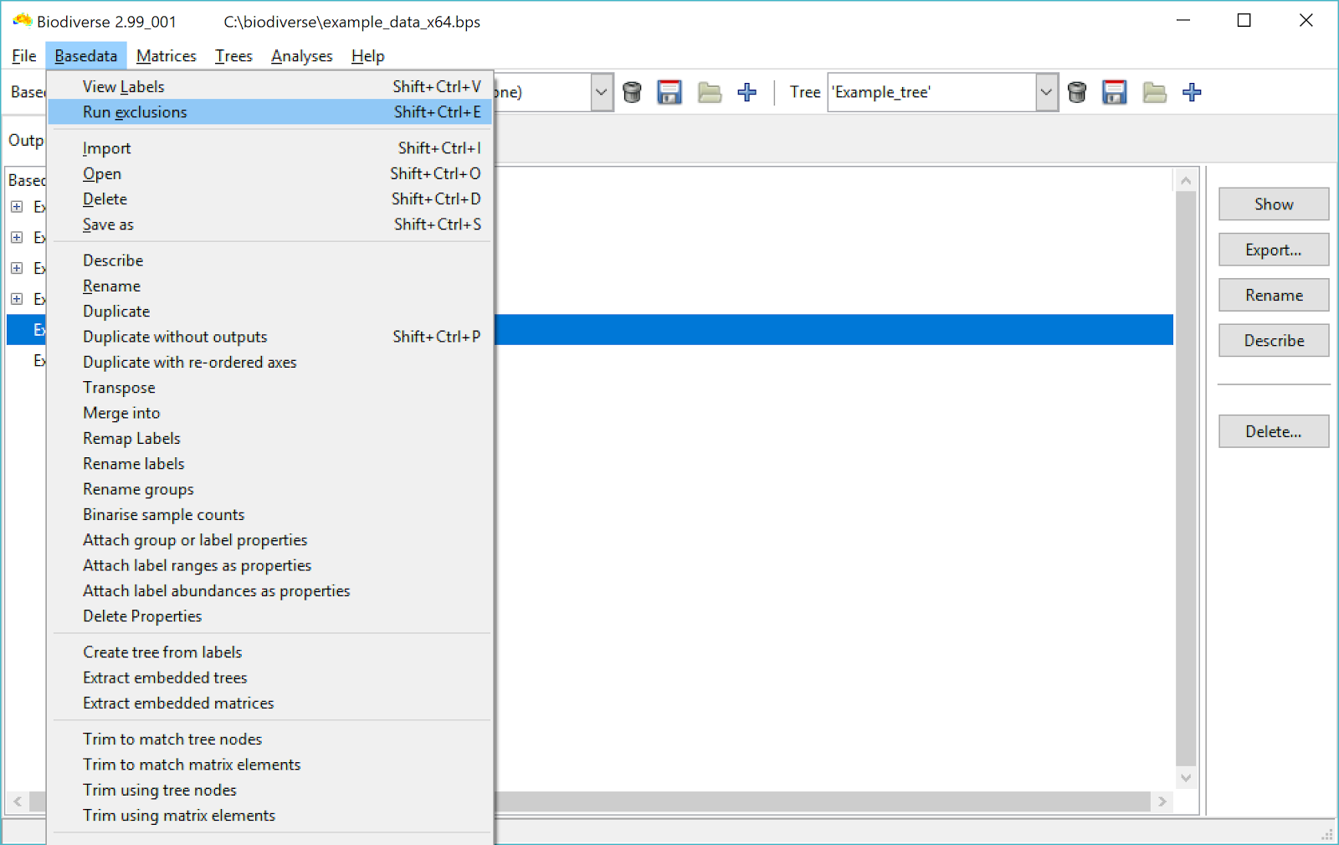1339x845 pixels.
Task: Expand the second basedata item in the tree
Action: pyautogui.click(x=18, y=237)
